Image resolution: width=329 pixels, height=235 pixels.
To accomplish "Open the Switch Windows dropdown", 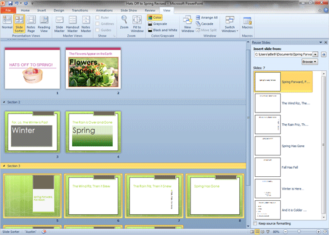I will (230, 24).
